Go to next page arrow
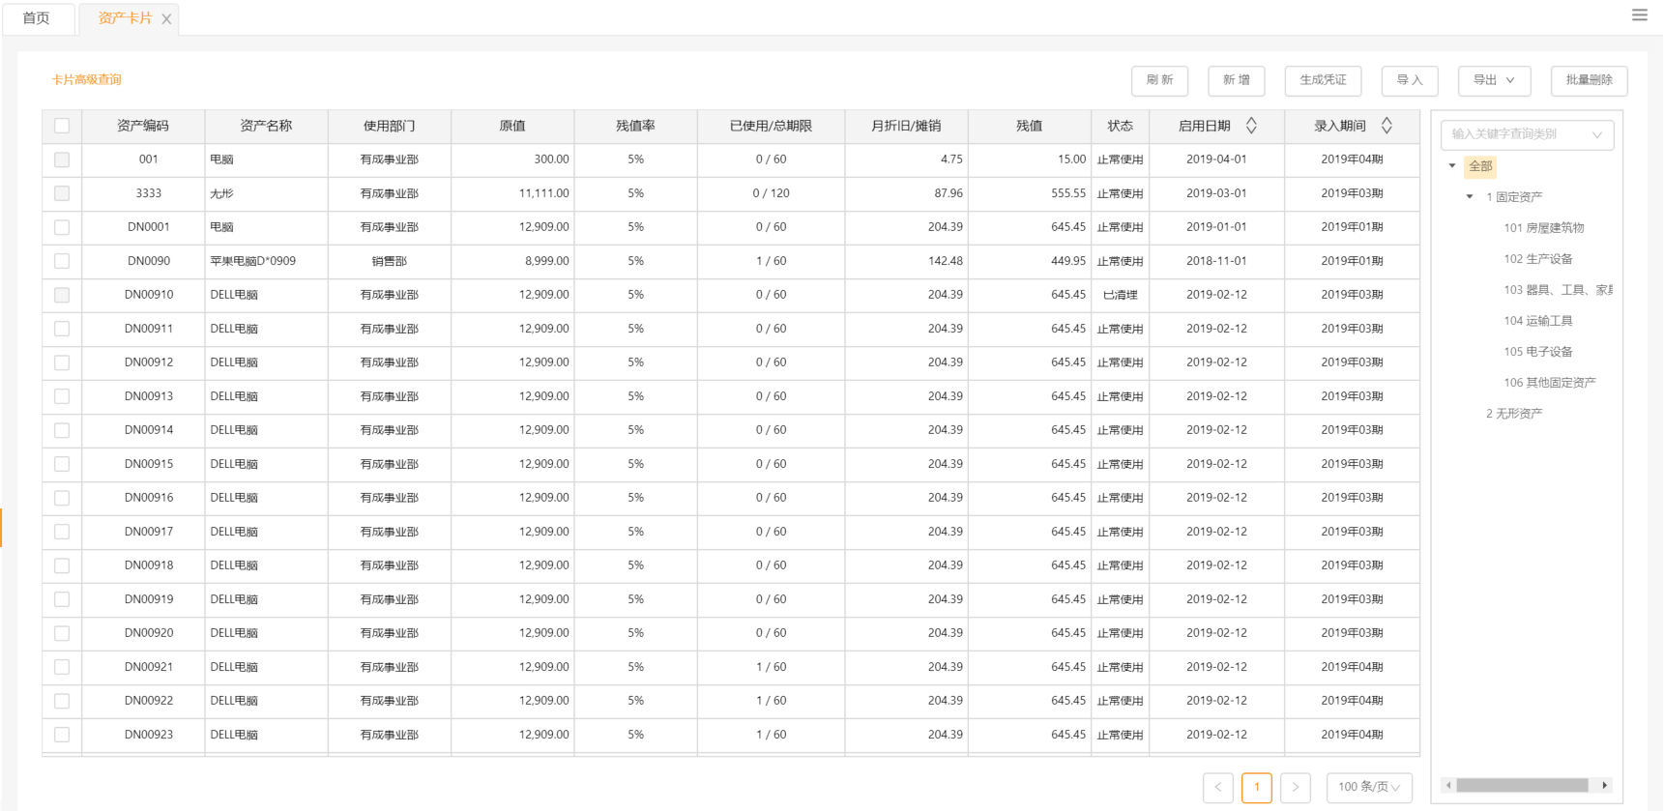 point(1296,787)
